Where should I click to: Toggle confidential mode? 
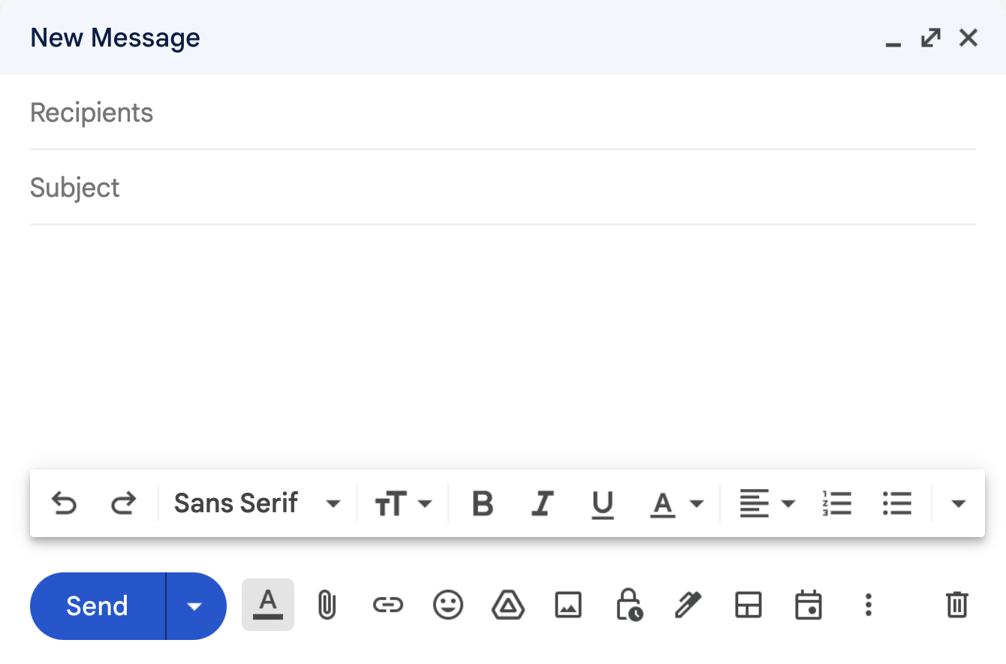point(629,606)
